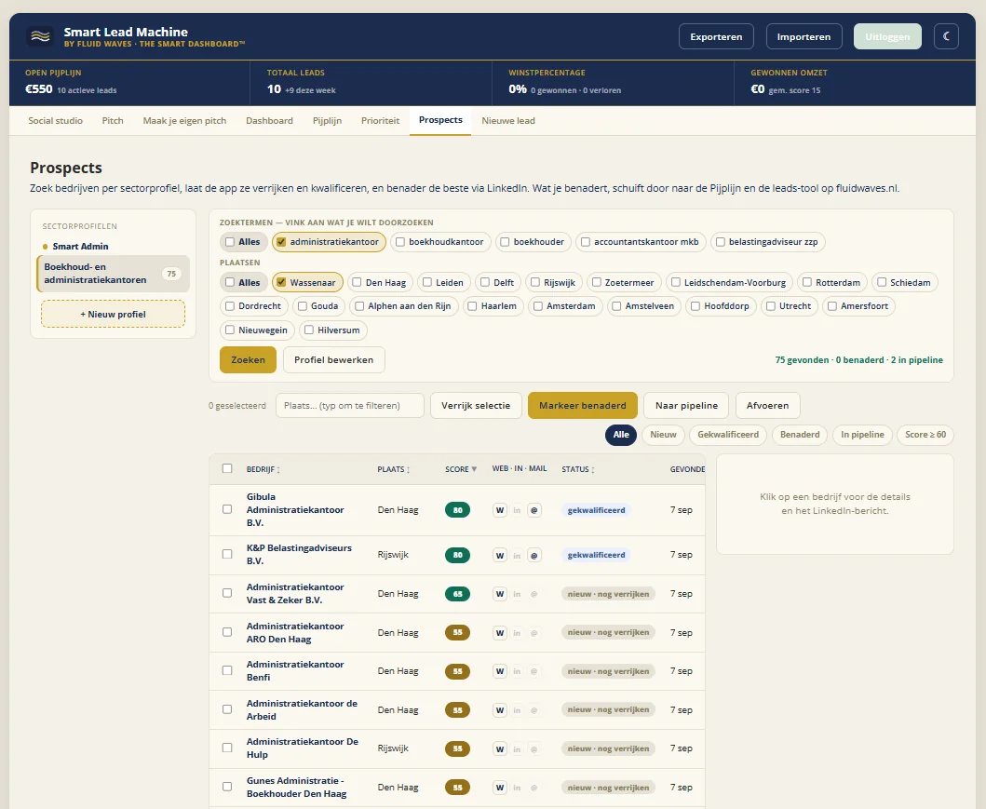Click the Profiel bewerken button
Viewport: 986px width, 809px height.
pos(334,360)
